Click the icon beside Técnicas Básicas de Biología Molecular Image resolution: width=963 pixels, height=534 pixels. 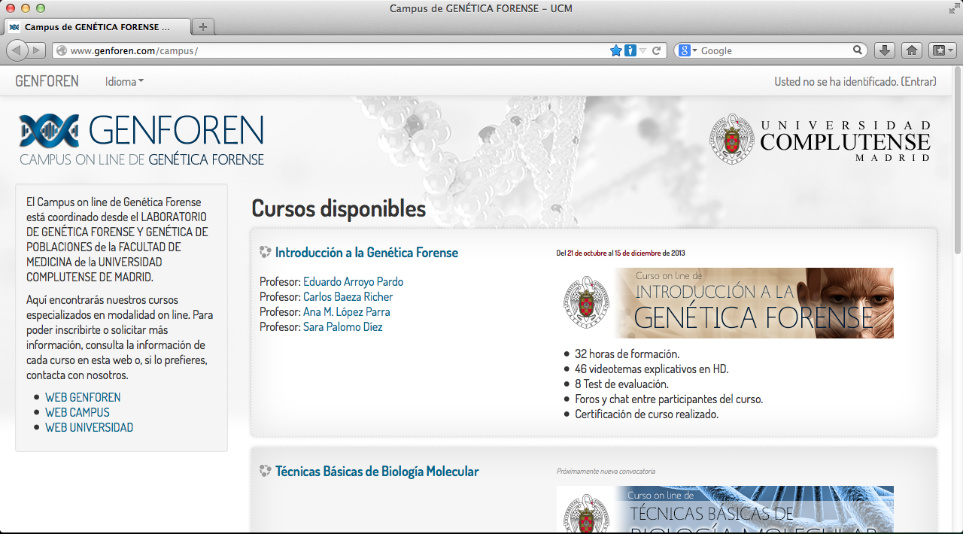click(265, 472)
